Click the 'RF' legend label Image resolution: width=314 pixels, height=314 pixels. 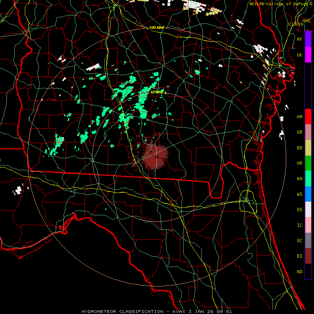[299, 39]
